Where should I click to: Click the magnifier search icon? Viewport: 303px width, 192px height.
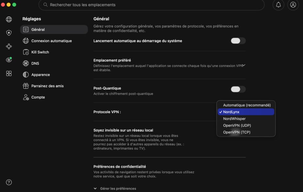click(x=45, y=5)
